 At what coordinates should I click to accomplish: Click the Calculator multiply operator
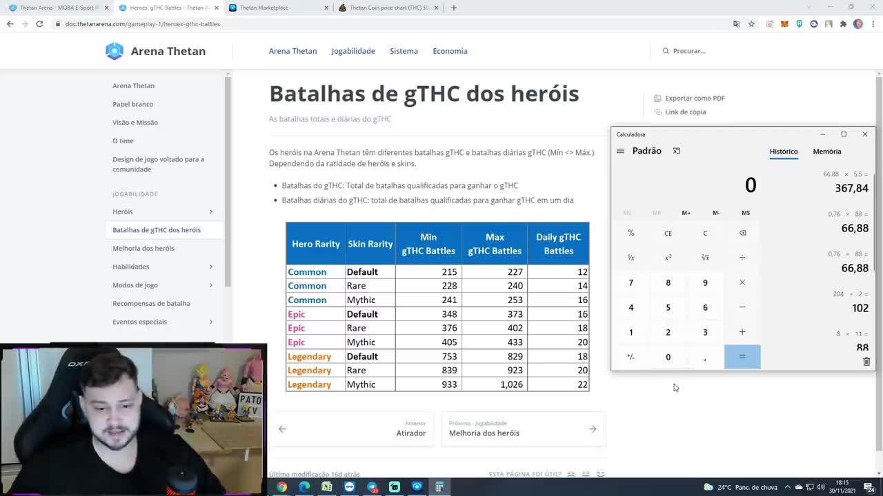coord(742,282)
